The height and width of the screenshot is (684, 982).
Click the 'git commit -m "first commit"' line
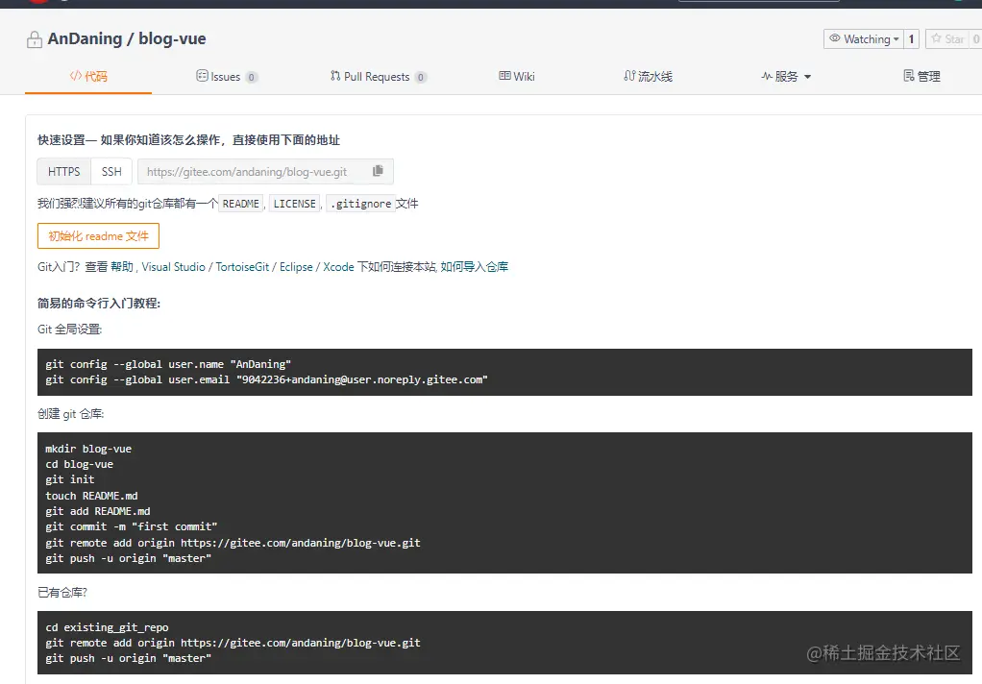132,526
